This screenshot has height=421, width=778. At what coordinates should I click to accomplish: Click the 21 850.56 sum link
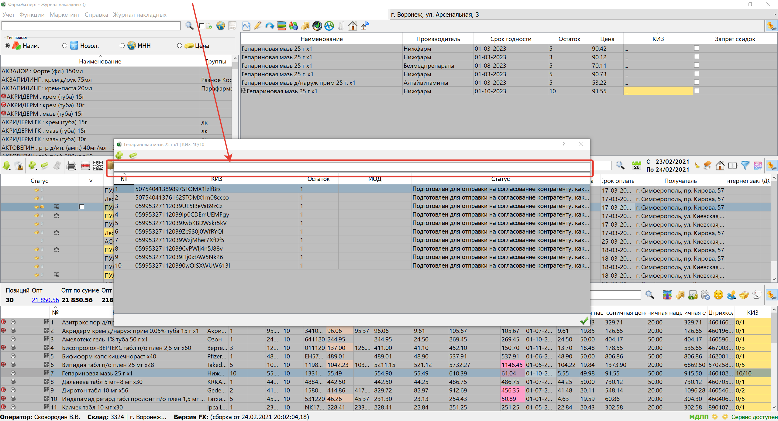coord(45,300)
